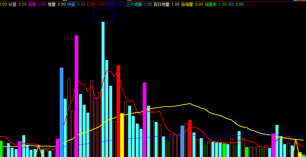
Task: Click the dark blue 黑阳: 0.00 label
Action: (x=115, y=4)
